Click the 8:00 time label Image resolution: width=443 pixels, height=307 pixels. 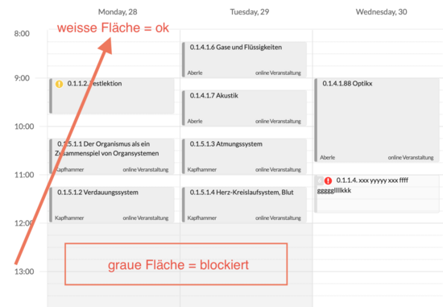coord(22,34)
